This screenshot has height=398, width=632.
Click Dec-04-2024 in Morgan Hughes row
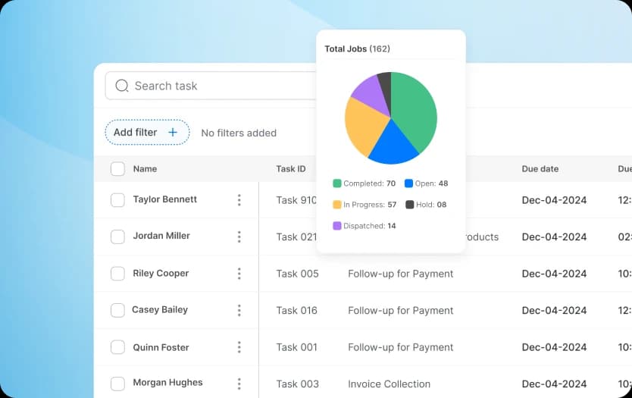pos(554,384)
